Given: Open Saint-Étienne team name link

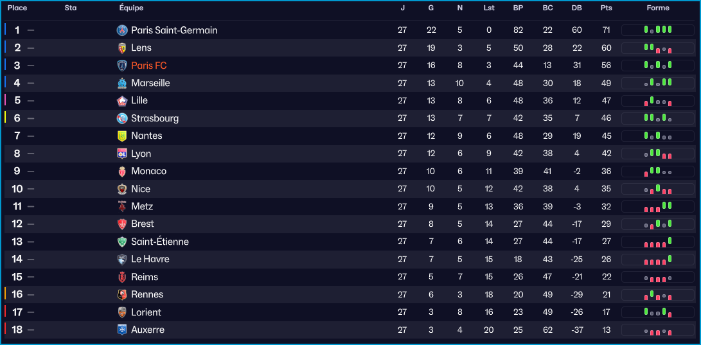Looking at the screenshot, I should tap(159, 242).
